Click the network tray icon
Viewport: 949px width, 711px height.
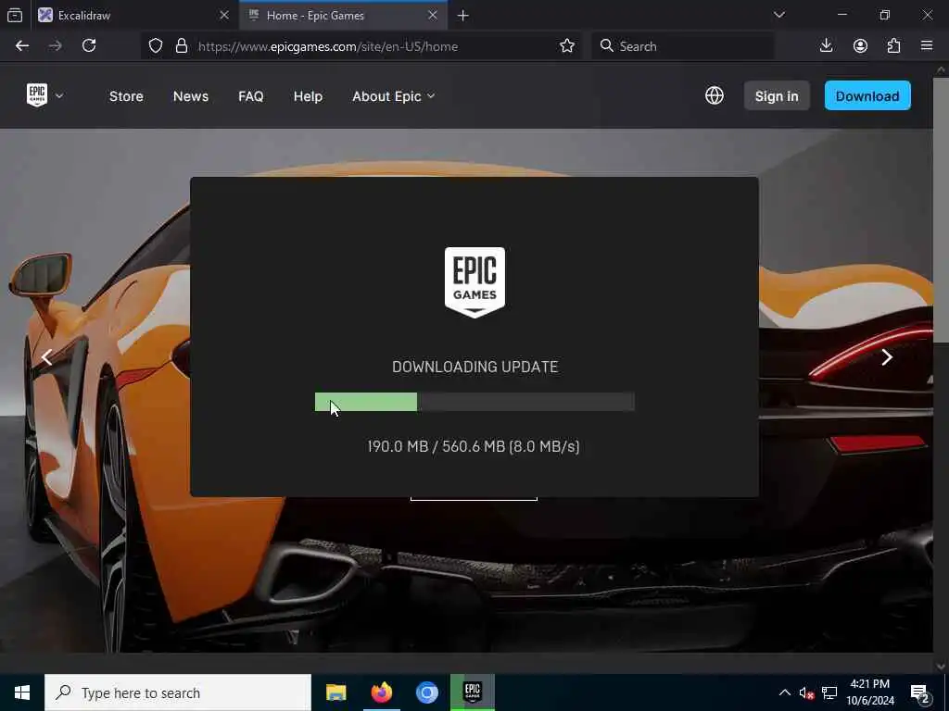coord(829,693)
